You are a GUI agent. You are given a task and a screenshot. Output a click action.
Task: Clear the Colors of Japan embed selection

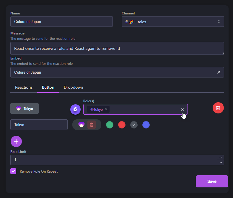pyautogui.click(x=219, y=72)
